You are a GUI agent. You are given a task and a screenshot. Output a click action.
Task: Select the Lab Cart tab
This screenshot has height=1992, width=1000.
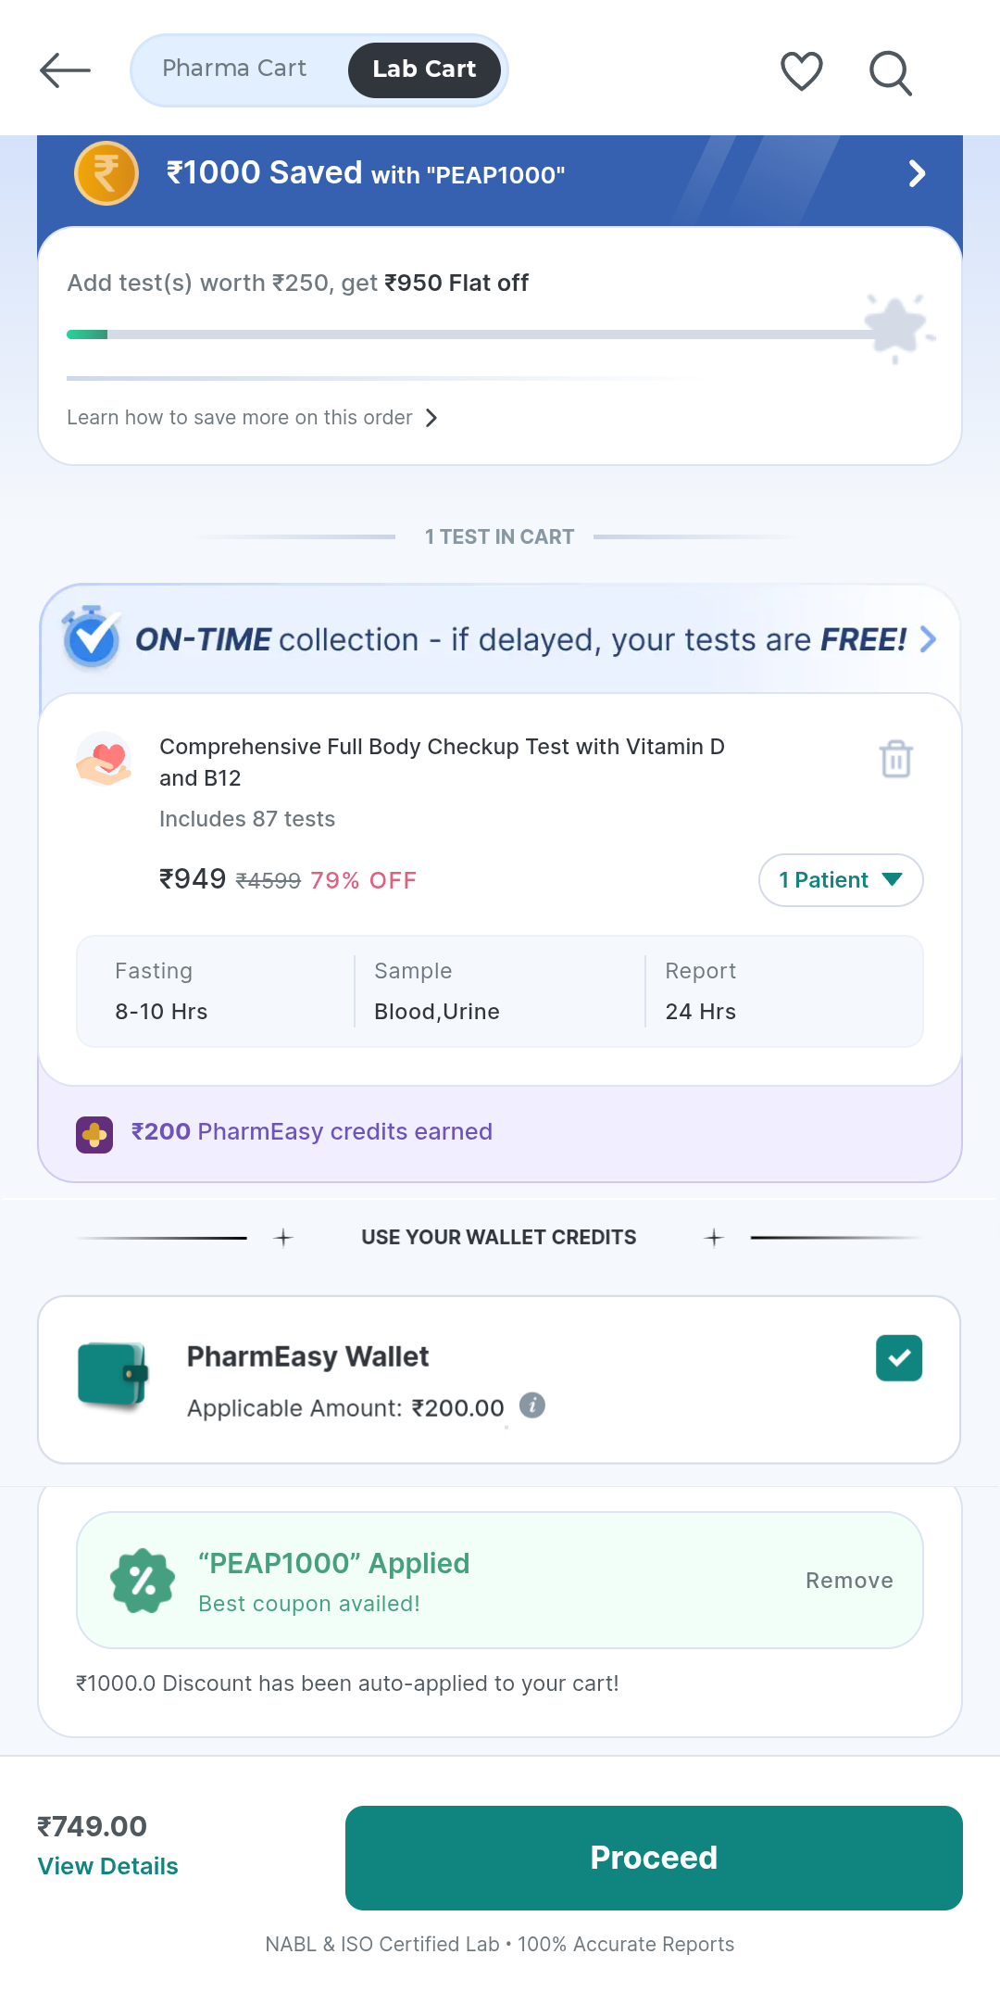[424, 69]
